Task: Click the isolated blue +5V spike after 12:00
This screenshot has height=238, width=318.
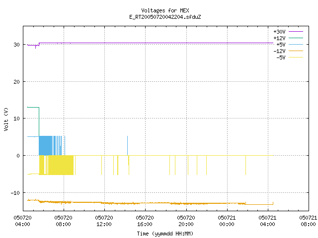Action: 127,145
